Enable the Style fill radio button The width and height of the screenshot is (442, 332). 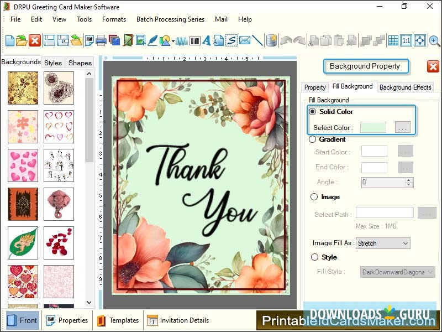coord(314,257)
